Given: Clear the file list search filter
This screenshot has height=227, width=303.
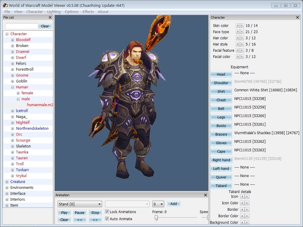Looking at the screenshot, I should 45,26.
